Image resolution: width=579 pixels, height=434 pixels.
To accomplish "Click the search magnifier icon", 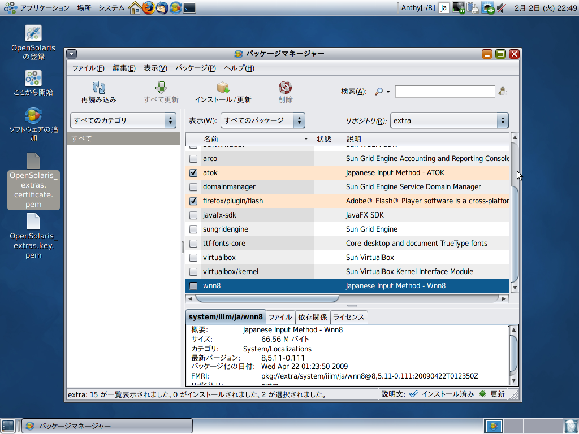I will click(378, 91).
